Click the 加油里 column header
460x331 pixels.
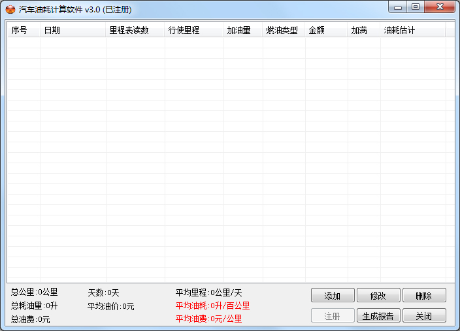(243, 30)
